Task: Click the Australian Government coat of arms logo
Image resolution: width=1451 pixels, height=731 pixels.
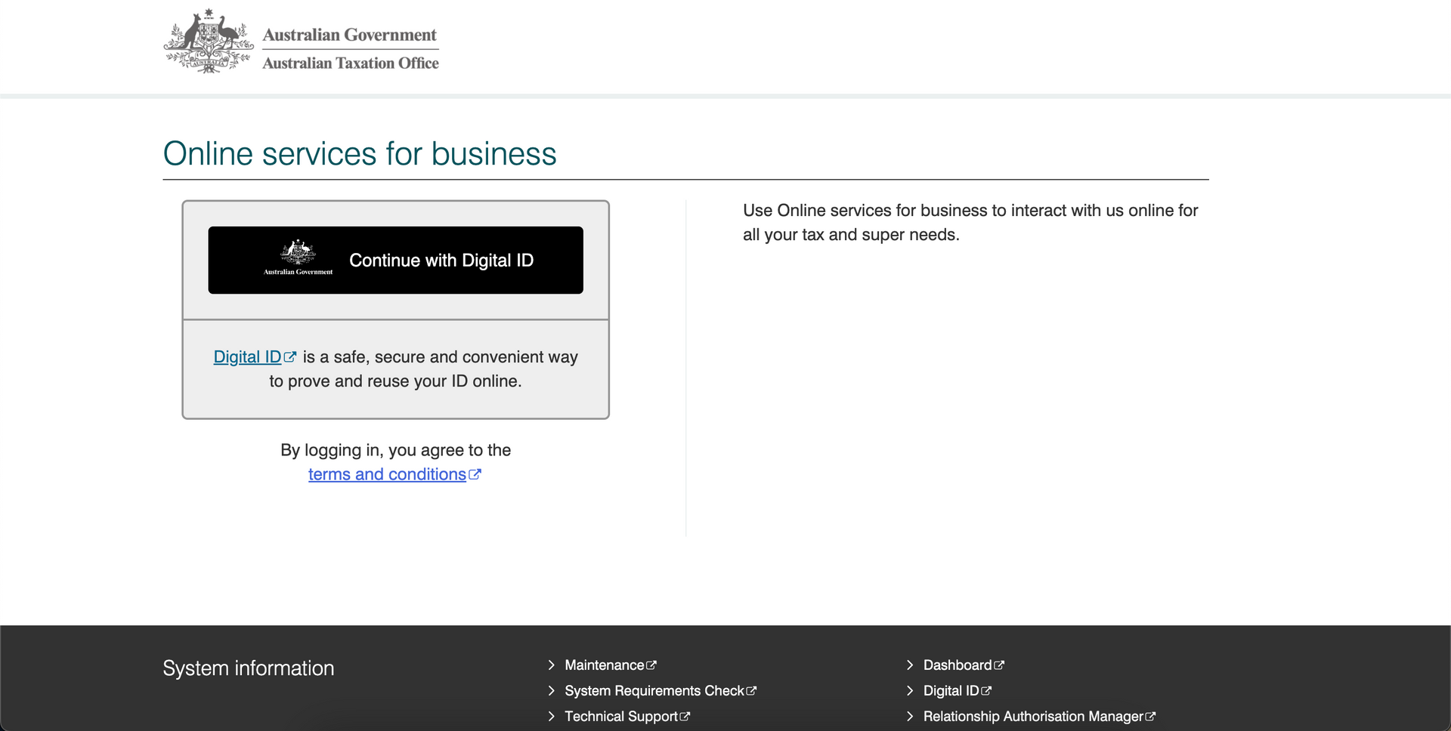Action: (x=209, y=41)
